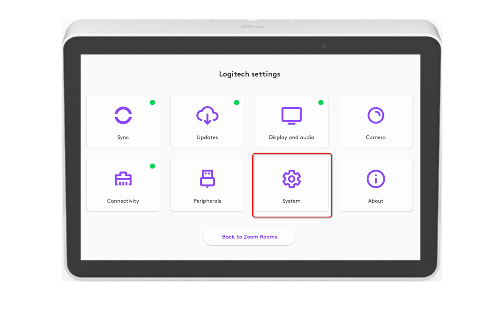Open Display and audio monitor icon
The height and width of the screenshot is (314, 500).
(291, 115)
